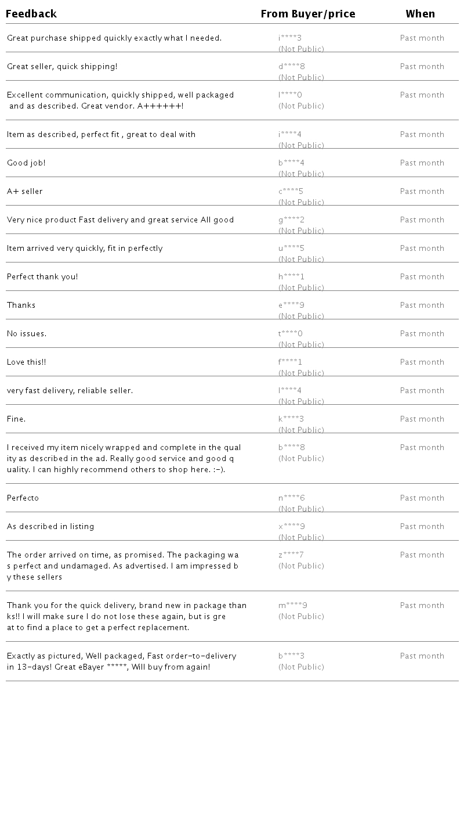Click the "No issues." feedback entry
Image resolution: width=464 pixels, height=827 pixels.
click(x=27, y=334)
